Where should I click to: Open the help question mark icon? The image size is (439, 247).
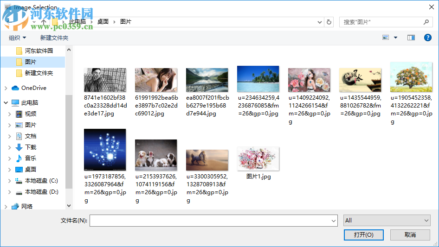coord(427,38)
